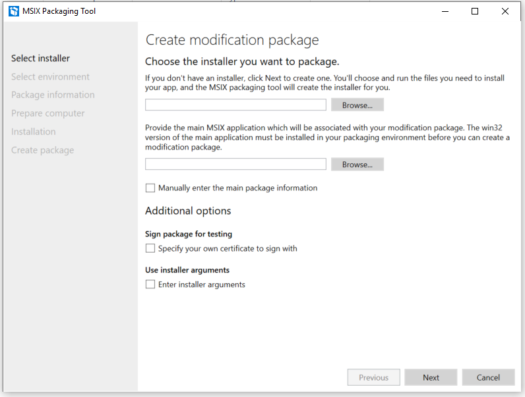This screenshot has height=397, width=525.
Task: Click the Use installer arguments label
Action: pos(187,270)
